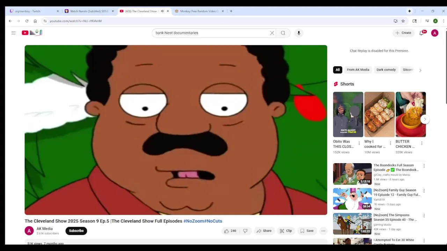Click the browser address bar URL

(75, 21)
